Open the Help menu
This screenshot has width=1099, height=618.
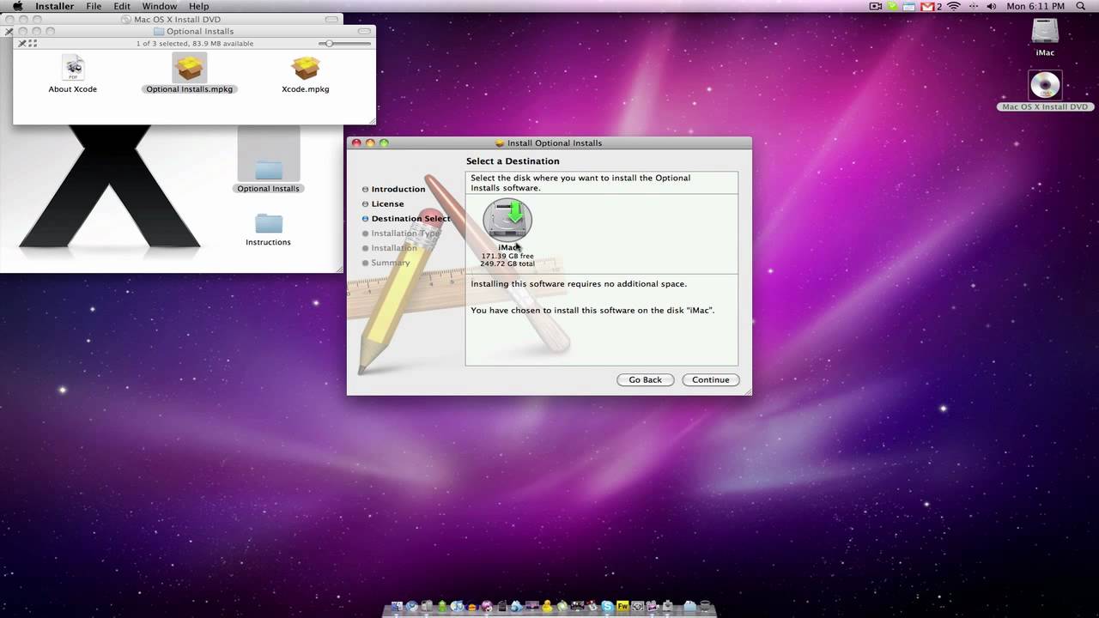tap(198, 6)
